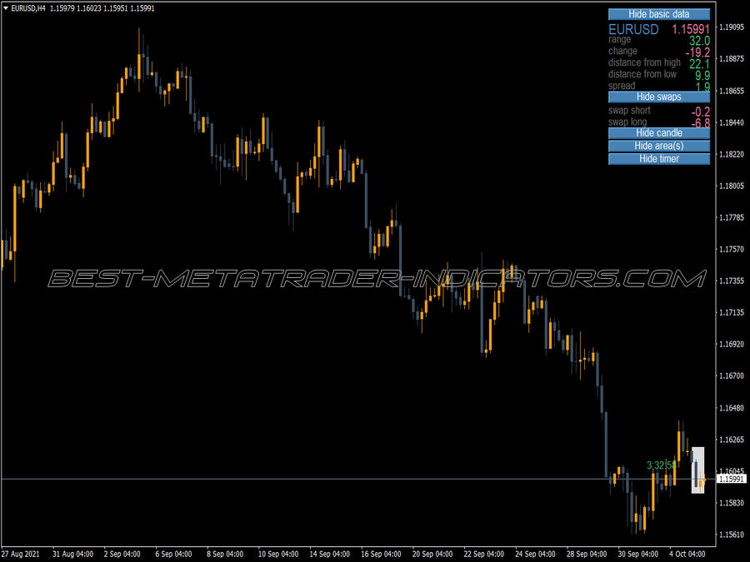The height and width of the screenshot is (562, 750).
Task: Click the 'swap short' label
Action: coord(629,111)
